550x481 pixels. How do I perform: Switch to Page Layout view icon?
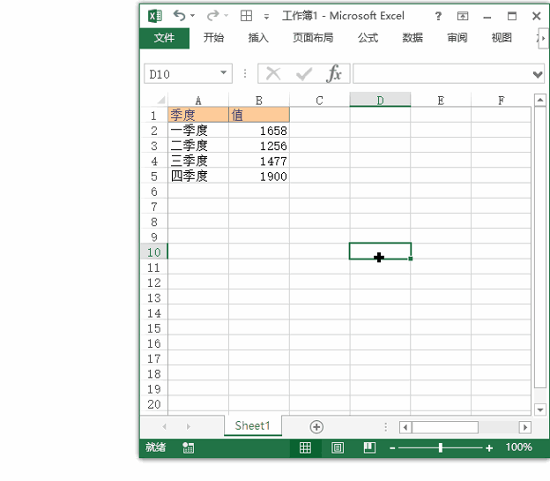pyautogui.click(x=338, y=447)
